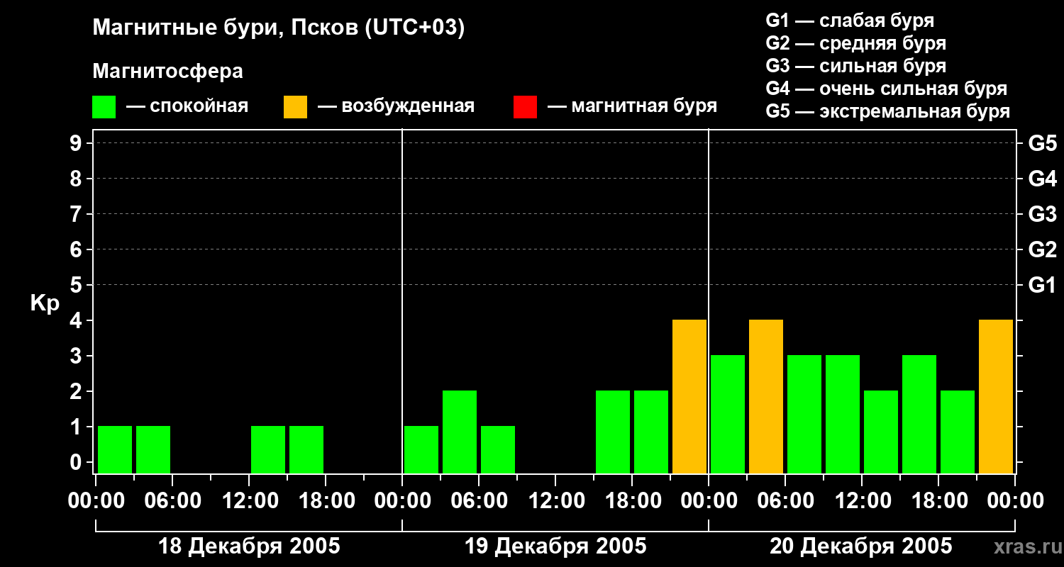Click the Магнитосфера heading

tap(167, 72)
